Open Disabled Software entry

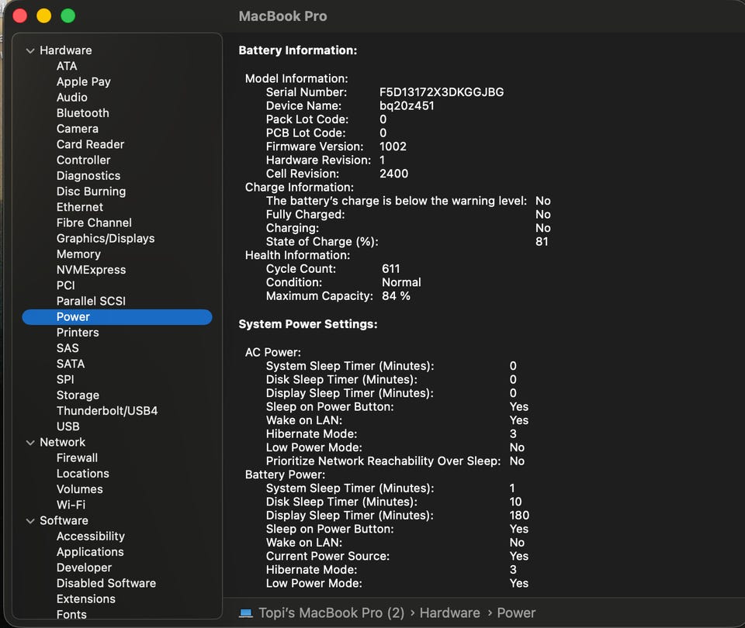click(106, 583)
